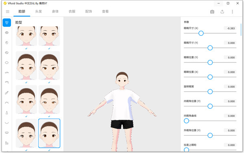
Task: Click the 拉直上眼睑 value field
Action: [x=230, y=145]
